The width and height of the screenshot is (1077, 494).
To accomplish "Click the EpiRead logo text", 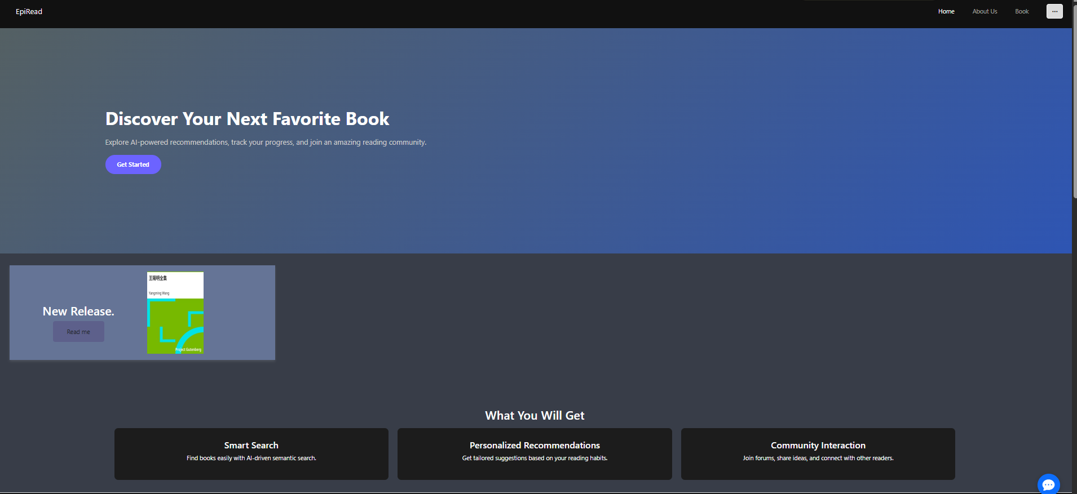I will pos(29,11).
